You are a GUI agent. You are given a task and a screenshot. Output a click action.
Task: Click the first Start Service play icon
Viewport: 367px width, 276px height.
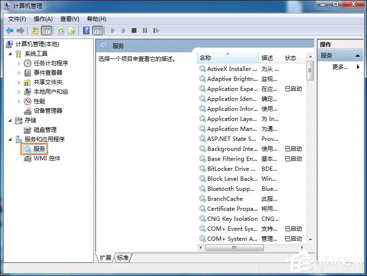[x=113, y=30]
